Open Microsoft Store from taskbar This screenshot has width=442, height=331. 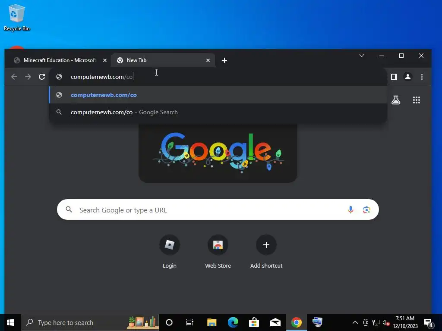point(254,322)
